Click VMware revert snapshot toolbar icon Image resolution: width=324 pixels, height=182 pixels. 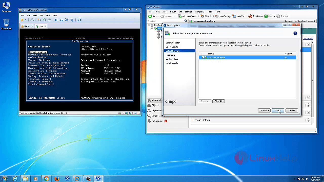(44, 20)
